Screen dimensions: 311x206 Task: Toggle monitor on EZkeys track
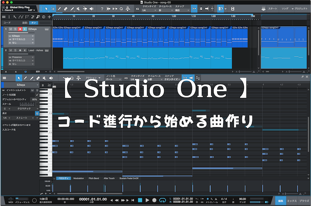point(25,29)
